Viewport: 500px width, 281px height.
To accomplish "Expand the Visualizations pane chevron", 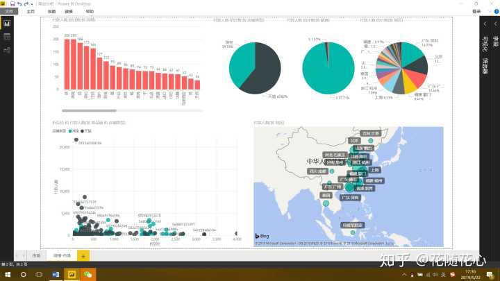I will pyautogui.click(x=485, y=22).
